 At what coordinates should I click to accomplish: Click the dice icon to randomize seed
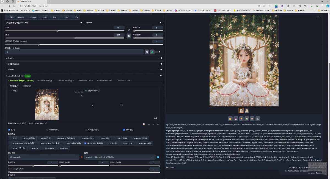[x=147, y=52]
